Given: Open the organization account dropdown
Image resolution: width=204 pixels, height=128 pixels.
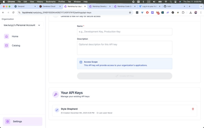Looking at the screenshot, I should [x=23, y=25].
